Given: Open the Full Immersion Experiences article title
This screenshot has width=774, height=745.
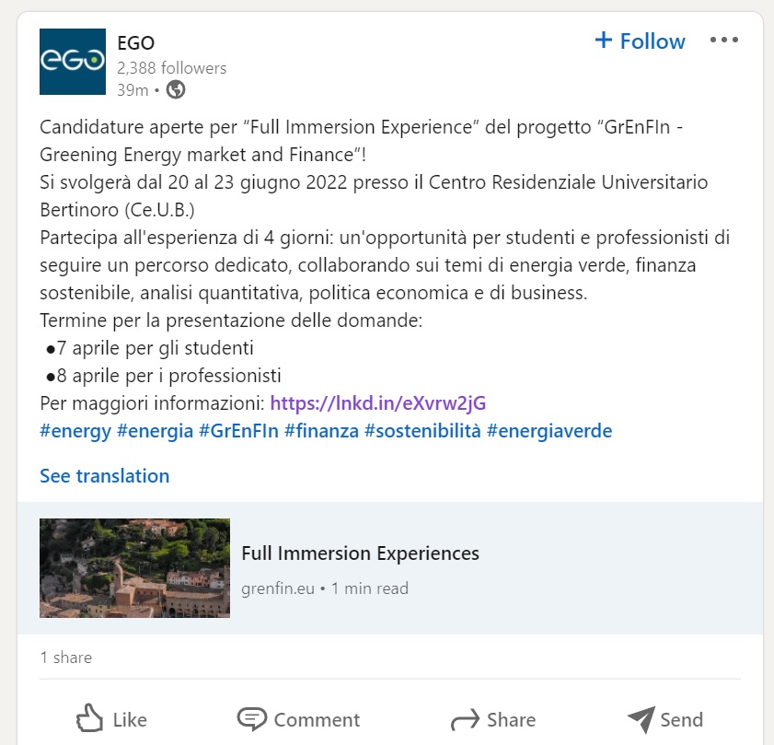Looking at the screenshot, I should coord(361,553).
